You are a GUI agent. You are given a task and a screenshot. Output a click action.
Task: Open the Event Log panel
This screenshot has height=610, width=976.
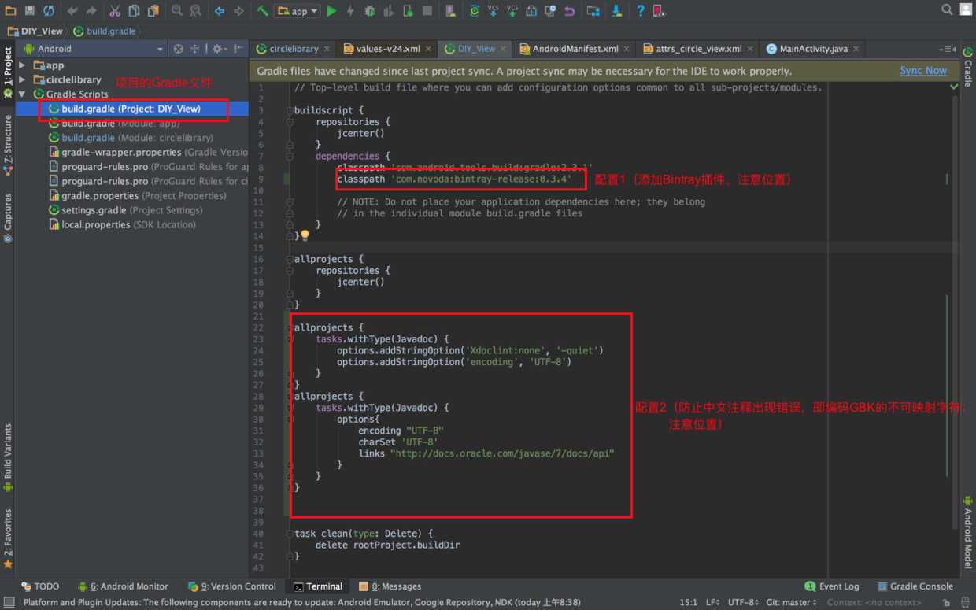click(832, 586)
